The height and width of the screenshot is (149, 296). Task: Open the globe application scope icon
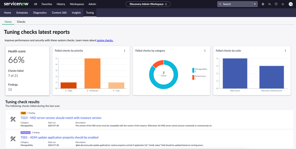(263, 4)
